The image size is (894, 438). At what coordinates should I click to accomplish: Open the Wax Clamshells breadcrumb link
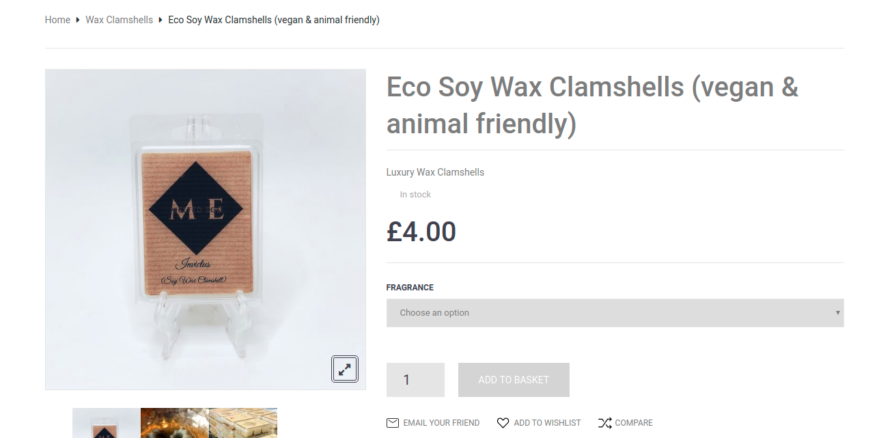(x=119, y=20)
